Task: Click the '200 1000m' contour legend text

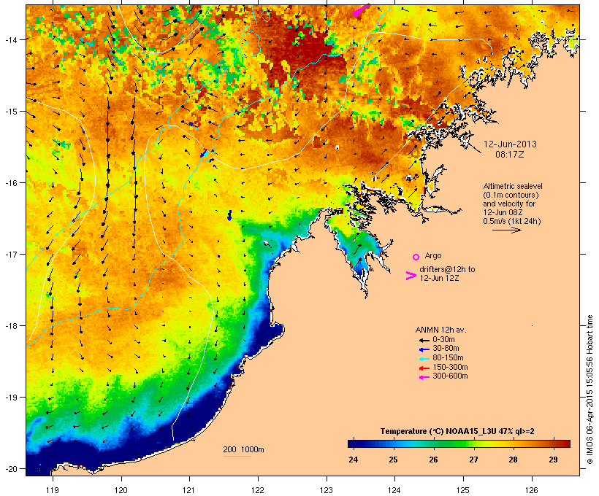Action: 243,449
